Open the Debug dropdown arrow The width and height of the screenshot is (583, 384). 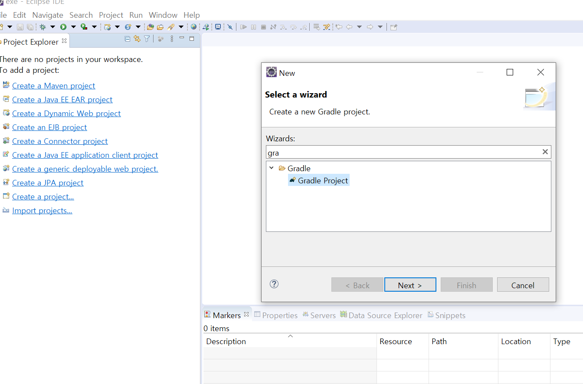(x=52, y=27)
